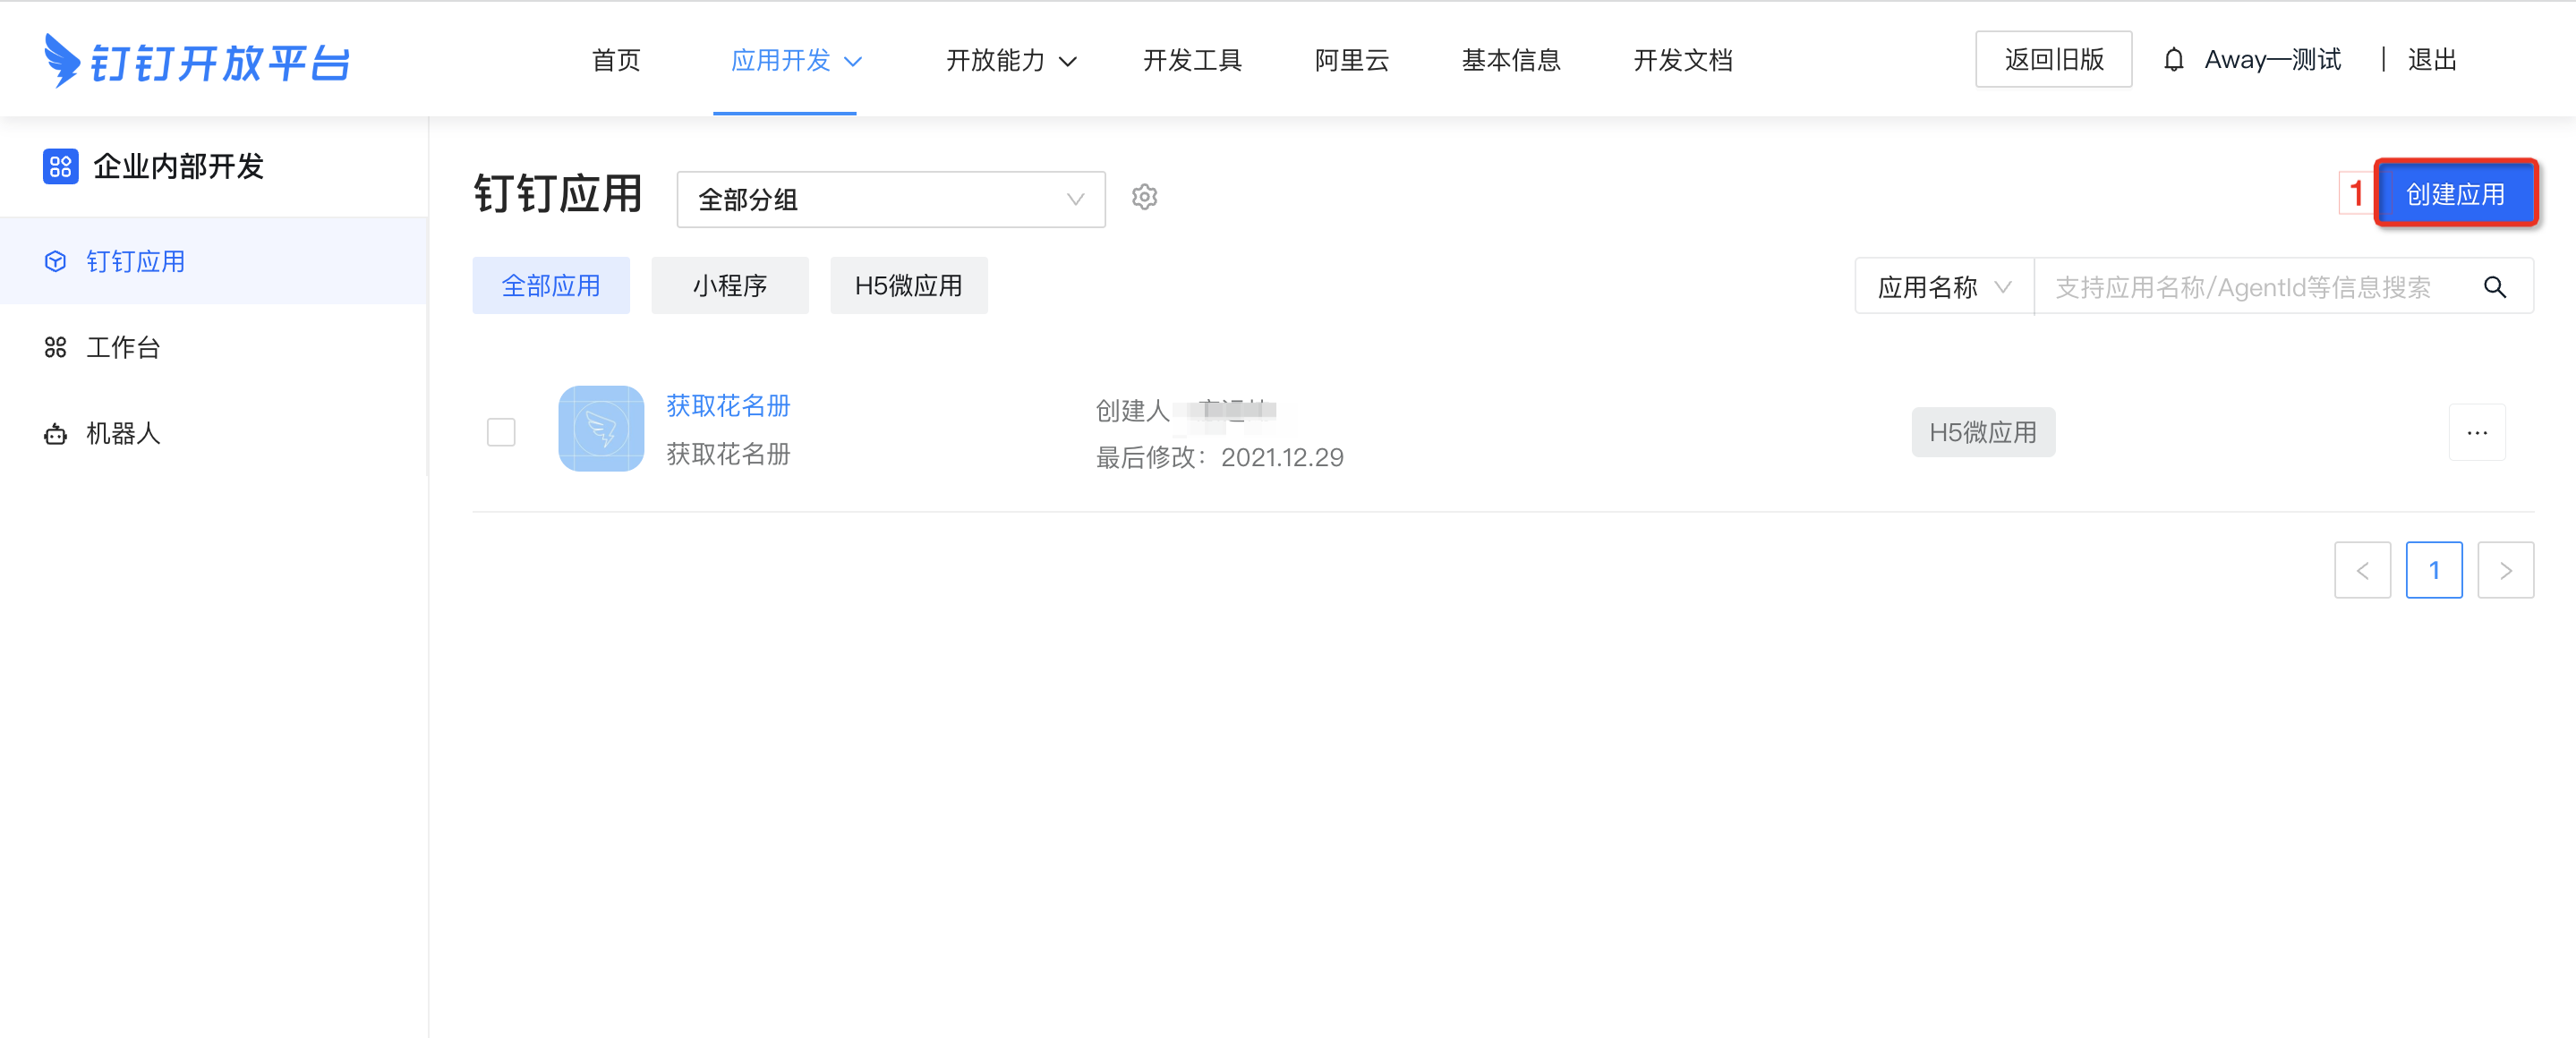Go to the 首页 nav item
This screenshot has width=2576, height=1038.
(616, 60)
